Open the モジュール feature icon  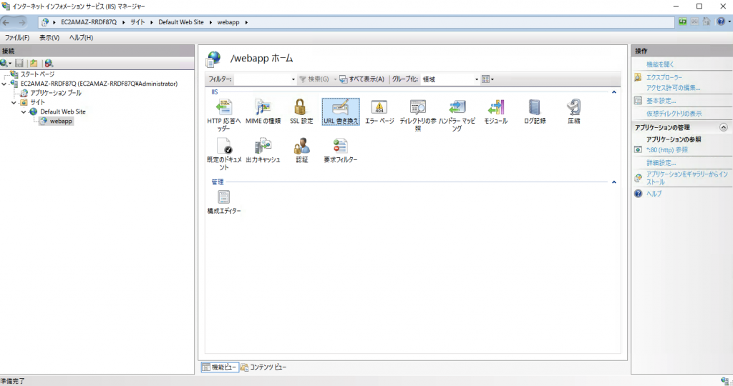click(495, 109)
